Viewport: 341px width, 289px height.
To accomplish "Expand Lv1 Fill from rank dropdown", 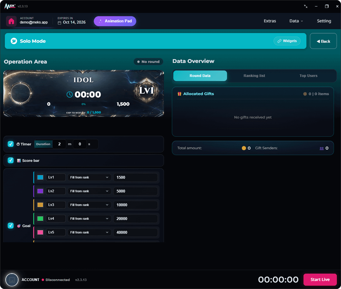I will 89,177.
